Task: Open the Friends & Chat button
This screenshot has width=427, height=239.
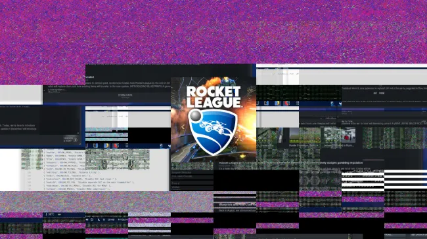Action: point(68,139)
